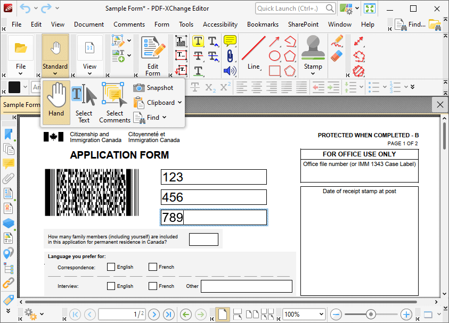Choose the Select Comments tool
This screenshot has width=449, height=323.
pos(115,103)
